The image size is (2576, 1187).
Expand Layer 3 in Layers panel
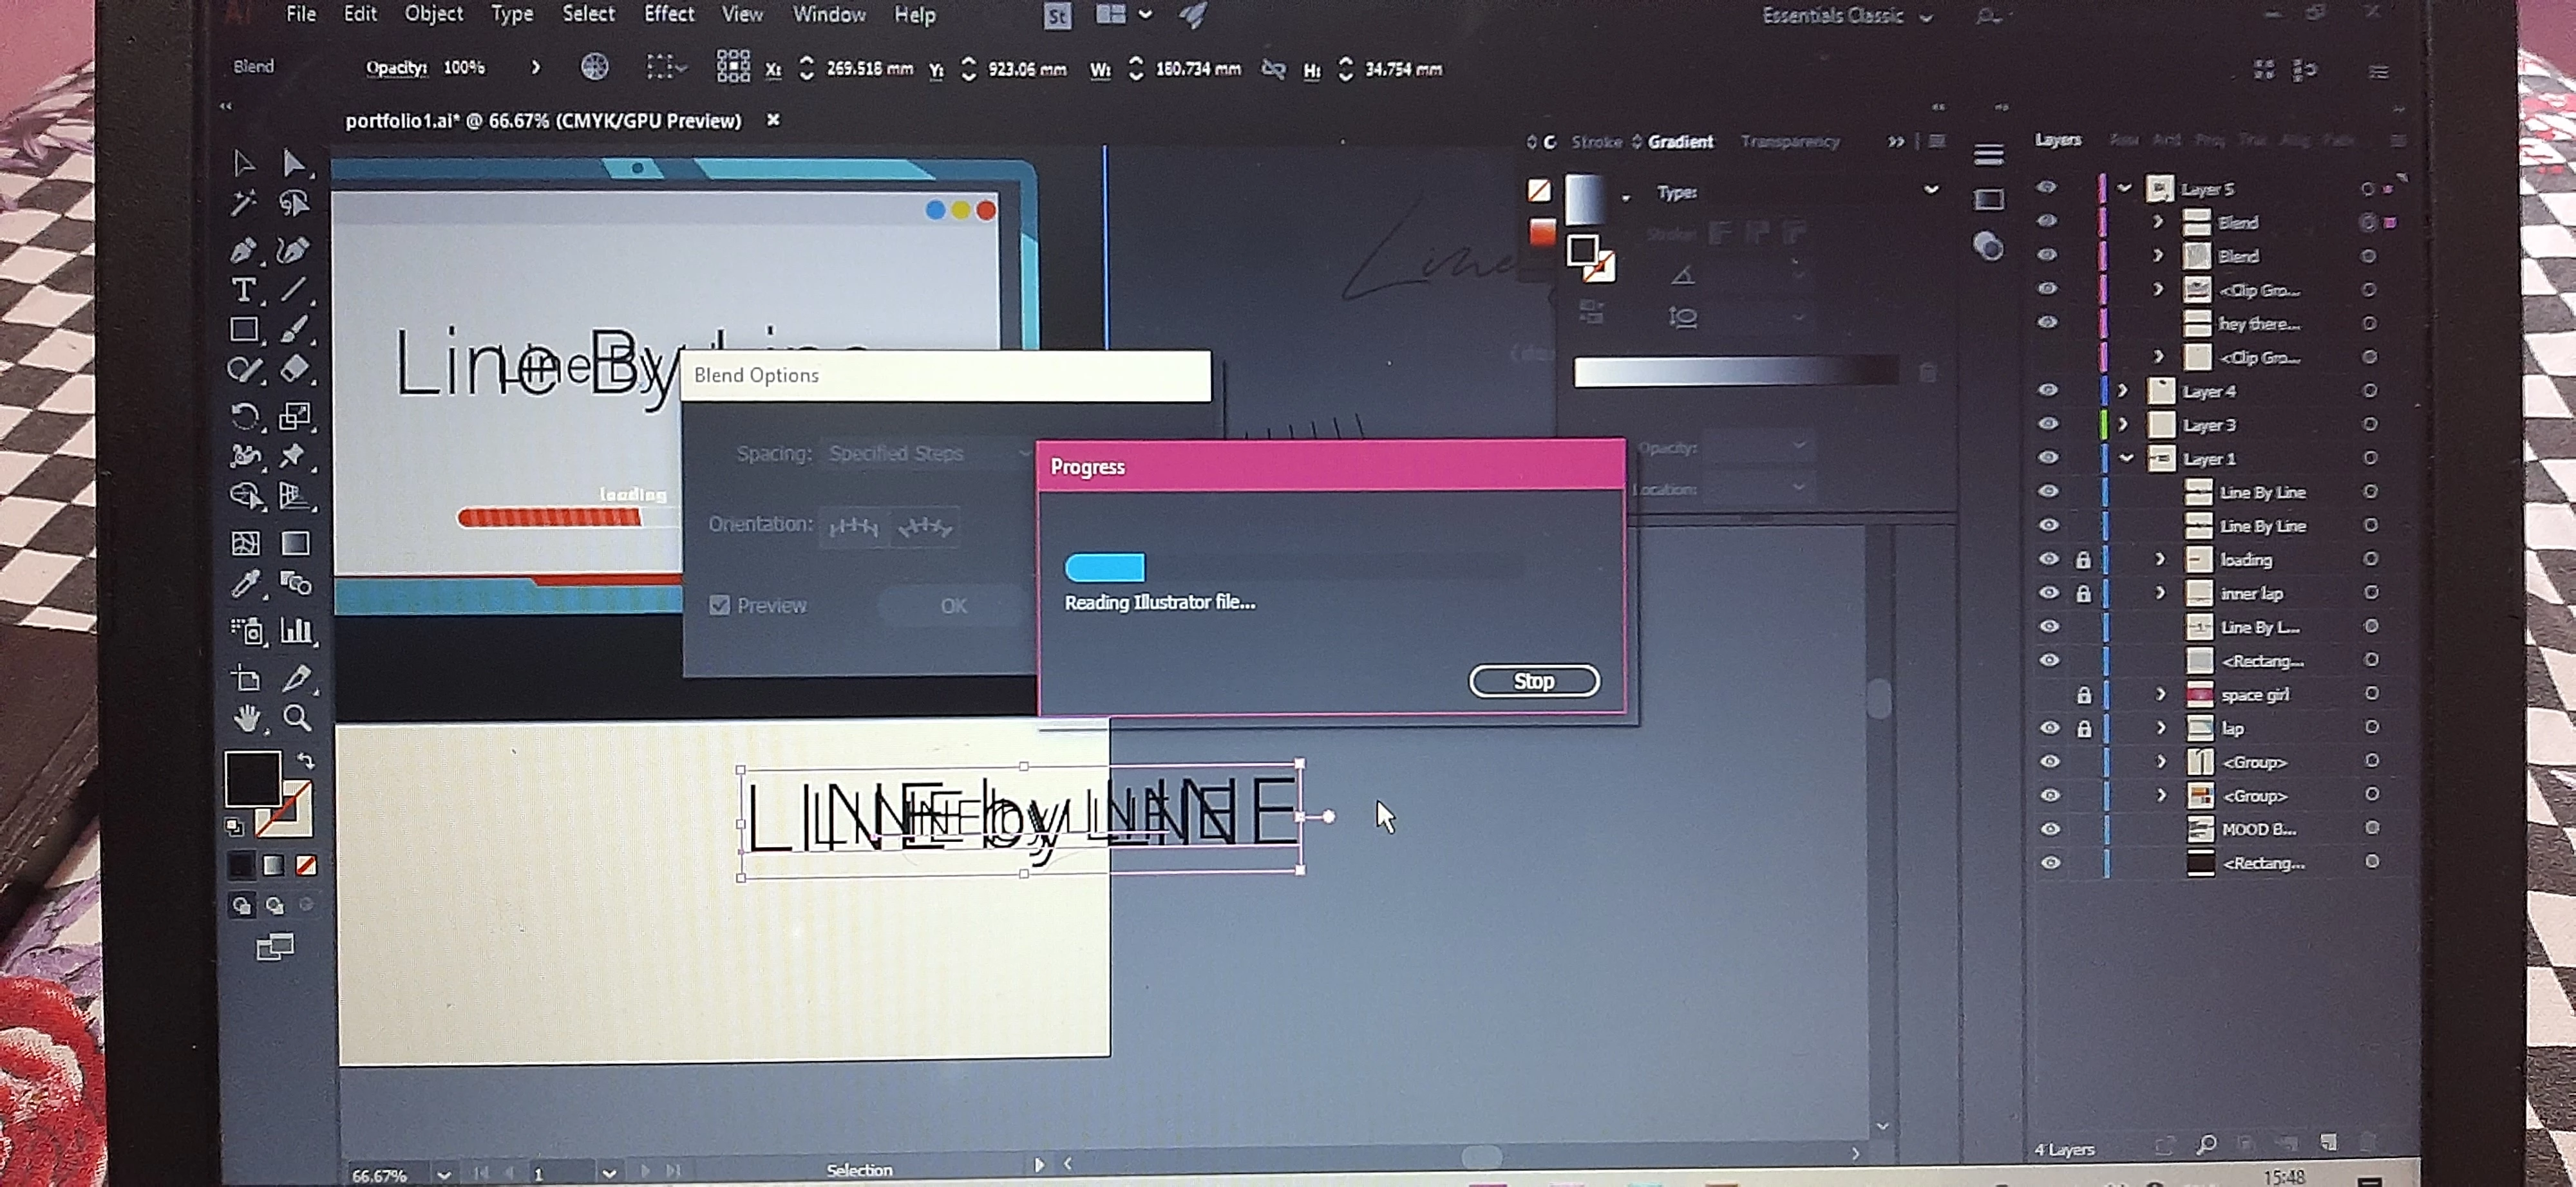coord(2122,425)
